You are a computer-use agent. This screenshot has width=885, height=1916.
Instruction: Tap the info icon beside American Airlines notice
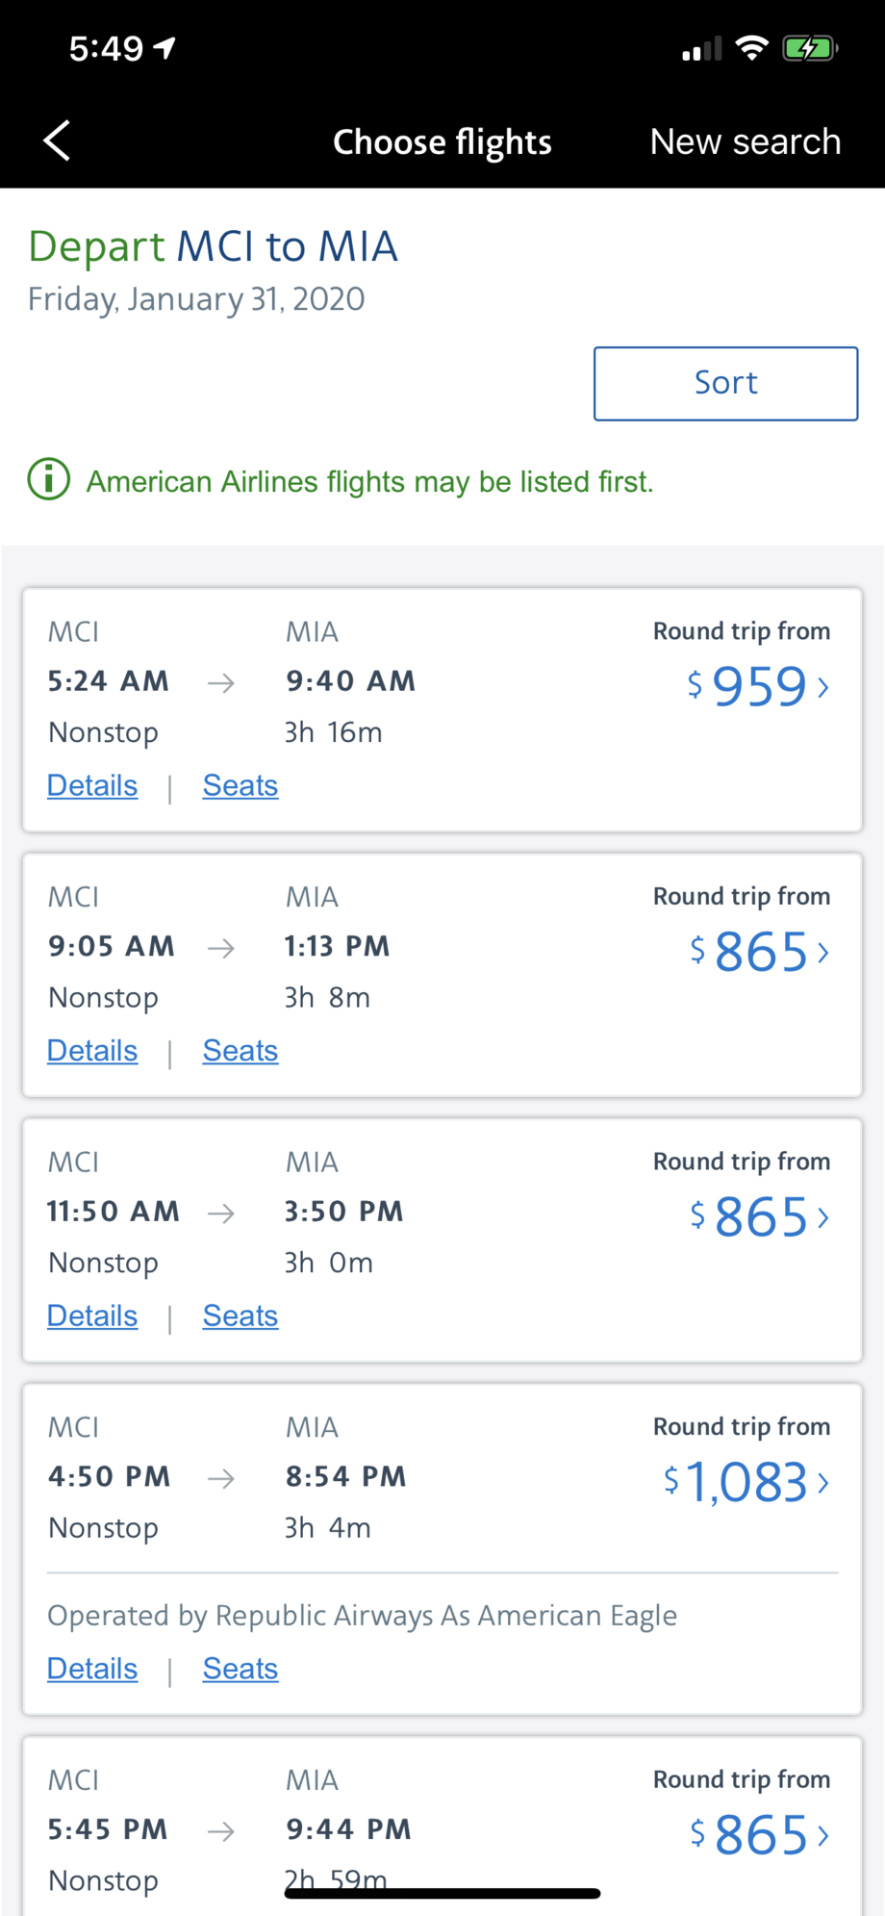point(49,479)
